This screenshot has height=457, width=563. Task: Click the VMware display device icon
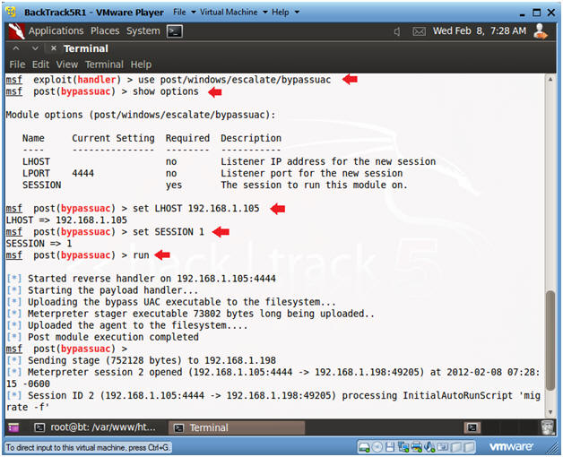pos(442,447)
